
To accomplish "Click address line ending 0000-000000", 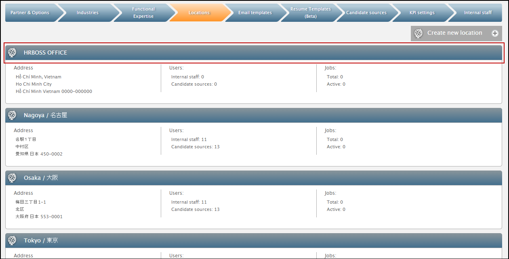I will (x=54, y=91).
